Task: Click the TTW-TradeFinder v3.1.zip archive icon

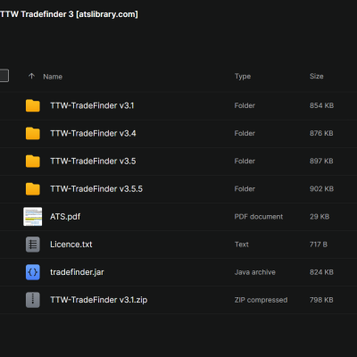Action: point(33,300)
